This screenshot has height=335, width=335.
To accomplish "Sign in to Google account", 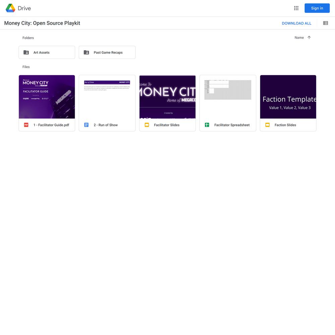I will pyautogui.click(x=317, y=8).
